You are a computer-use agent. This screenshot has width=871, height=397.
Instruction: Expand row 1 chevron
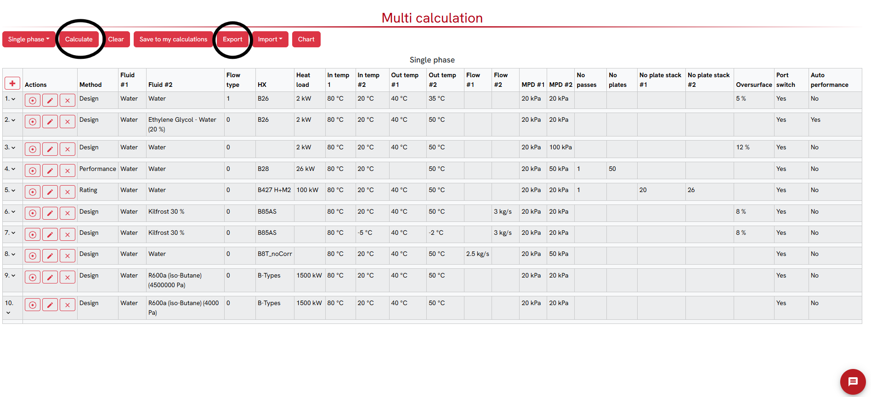pos(13,99)
